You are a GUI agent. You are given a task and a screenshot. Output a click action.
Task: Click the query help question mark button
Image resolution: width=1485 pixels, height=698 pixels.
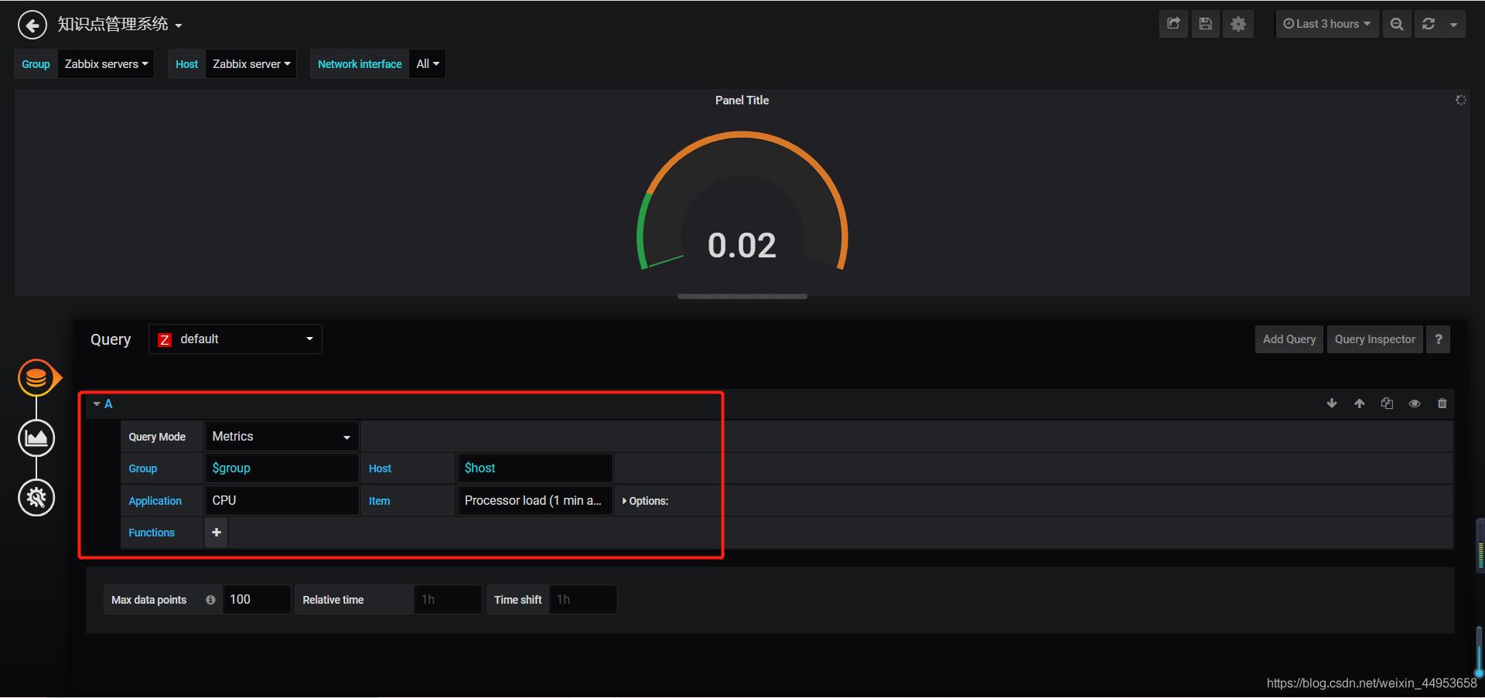click(1438, 339)
